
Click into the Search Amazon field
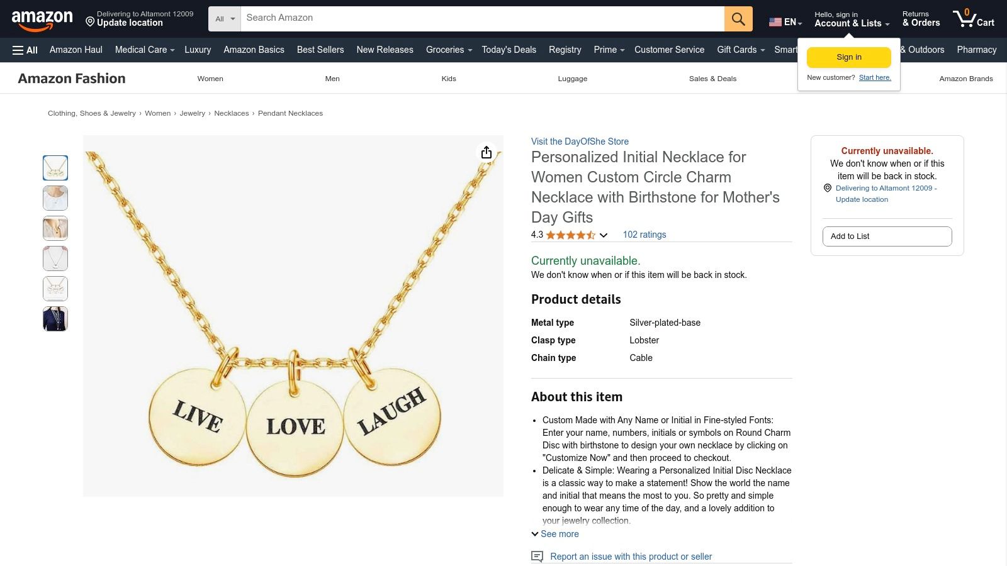(x=482, y=18)
